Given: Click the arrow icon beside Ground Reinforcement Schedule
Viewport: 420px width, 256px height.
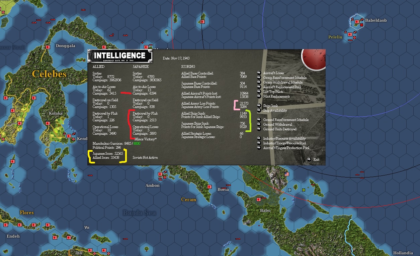Looking at the screenshot, I should click(259, 120).
